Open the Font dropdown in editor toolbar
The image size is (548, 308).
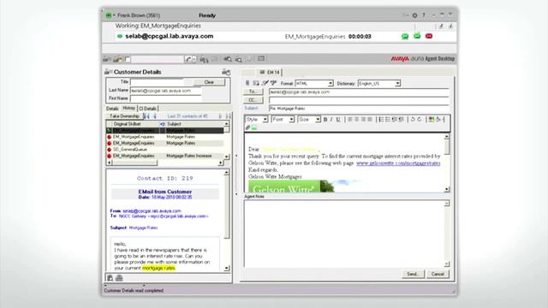[x=291, y=120]
